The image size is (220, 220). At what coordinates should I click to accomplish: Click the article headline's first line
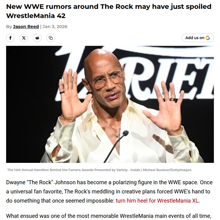pyautogui.click(x=109, y=7)
